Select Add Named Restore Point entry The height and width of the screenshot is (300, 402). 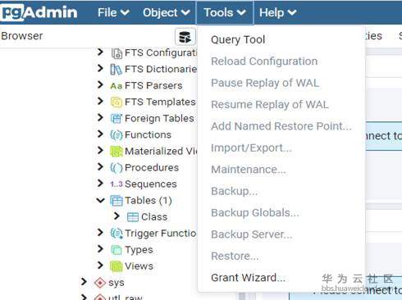[281, 126]
